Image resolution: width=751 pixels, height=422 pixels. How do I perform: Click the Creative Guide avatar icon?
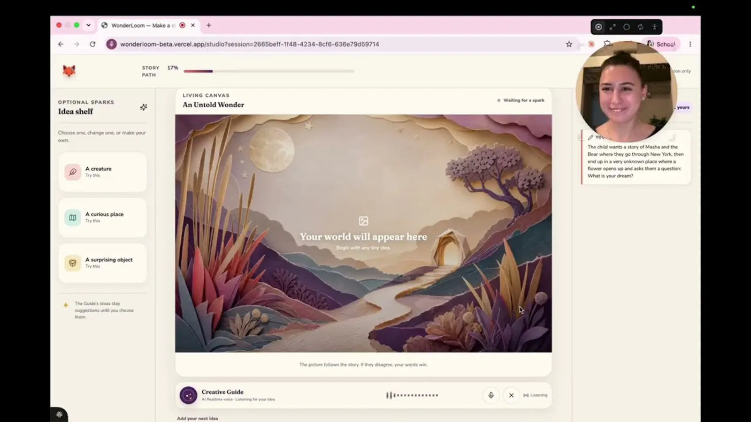point(188,395)
